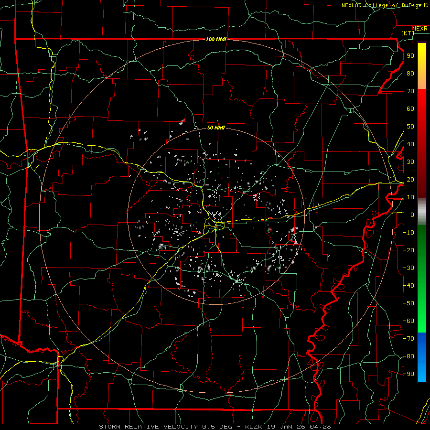Click the -20 value on the velocity scale

(408, 250)
